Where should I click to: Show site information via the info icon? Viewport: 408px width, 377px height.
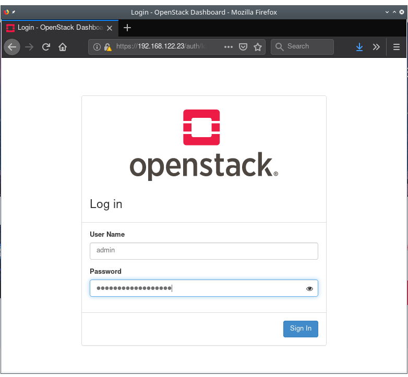(x=97, y=47)
